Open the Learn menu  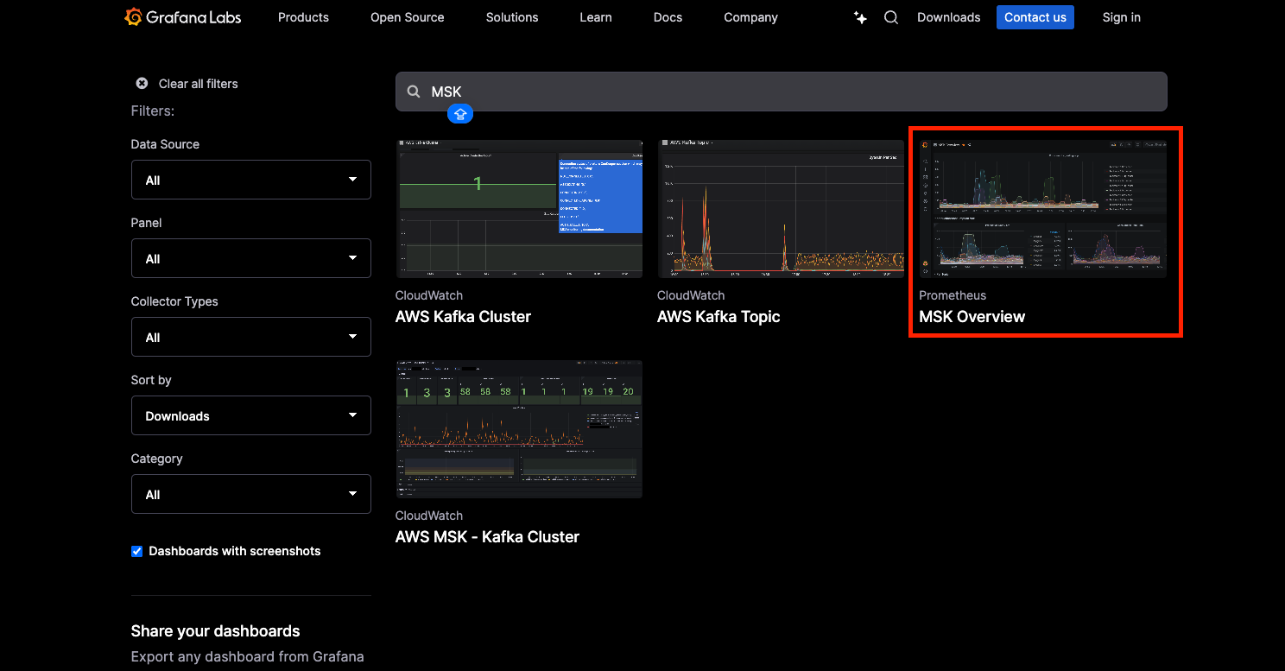[x=596, y=17]
